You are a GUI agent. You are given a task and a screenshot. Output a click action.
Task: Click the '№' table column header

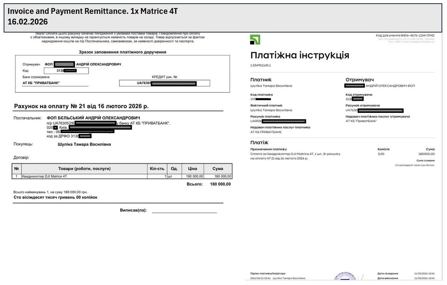pos(16,169)
